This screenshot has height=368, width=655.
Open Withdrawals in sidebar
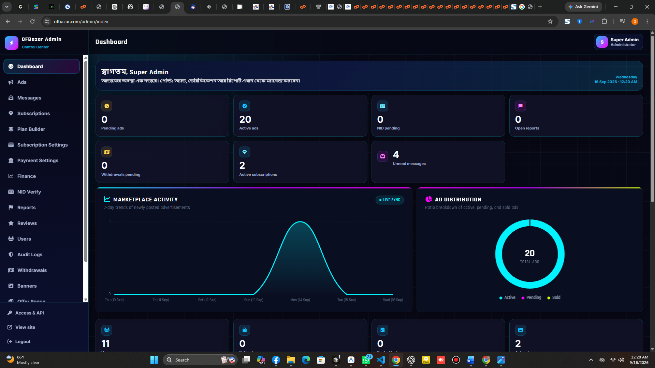point(42,270)
